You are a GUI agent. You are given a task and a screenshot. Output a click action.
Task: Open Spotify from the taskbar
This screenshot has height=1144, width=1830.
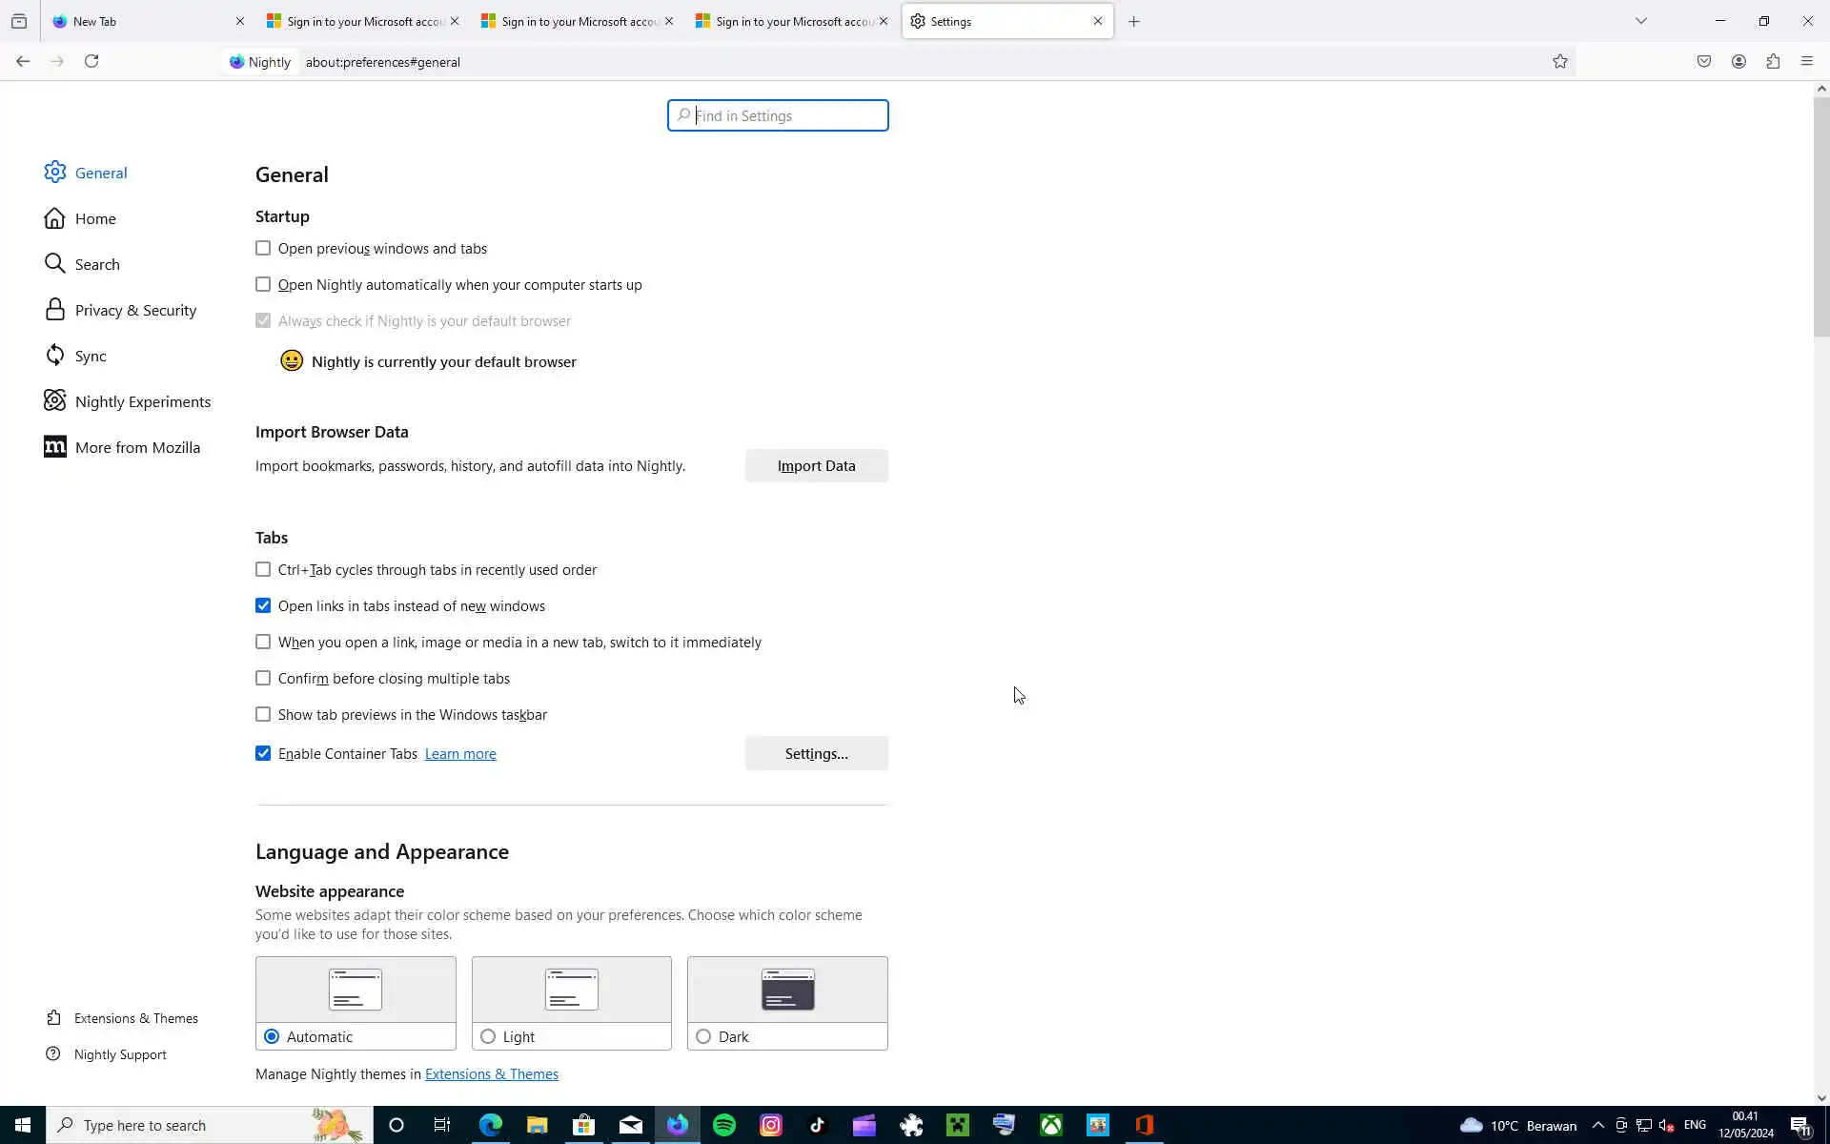(x=724, y=1125)
